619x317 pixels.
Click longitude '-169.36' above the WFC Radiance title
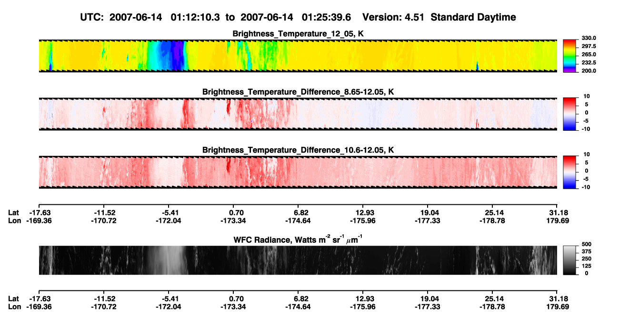coord(39,221)
